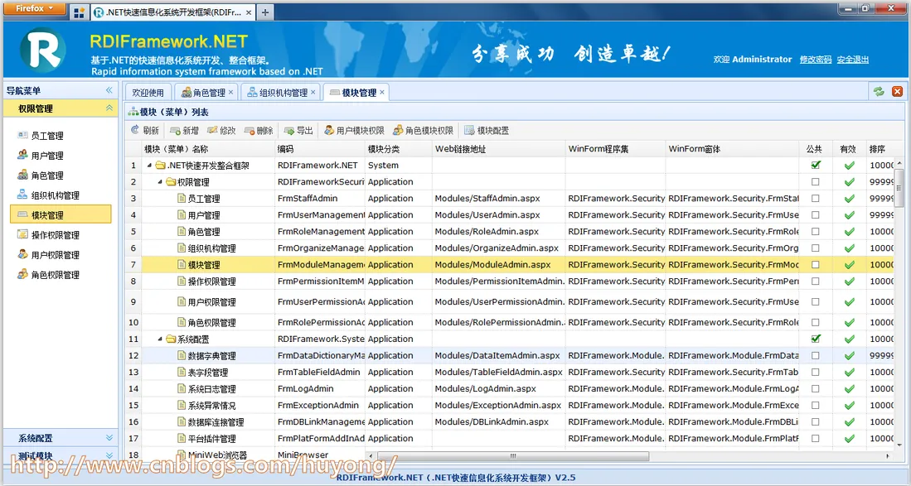
Task: Collapse the 系统配置 tree node
Action: pyautogui.click(x=160, y=339)
